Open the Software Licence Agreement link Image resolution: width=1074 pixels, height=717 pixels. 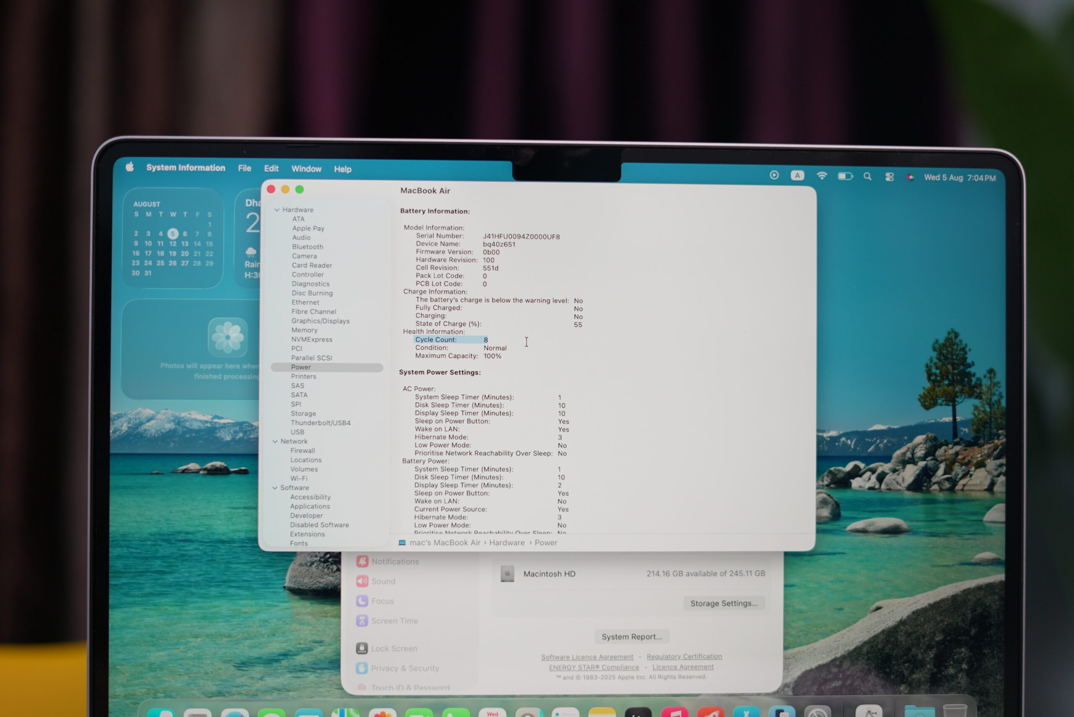pos(587,657)
